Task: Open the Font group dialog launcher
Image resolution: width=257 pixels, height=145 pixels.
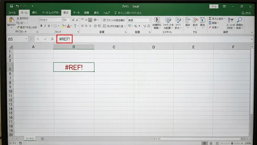Action: pos(78,32)
